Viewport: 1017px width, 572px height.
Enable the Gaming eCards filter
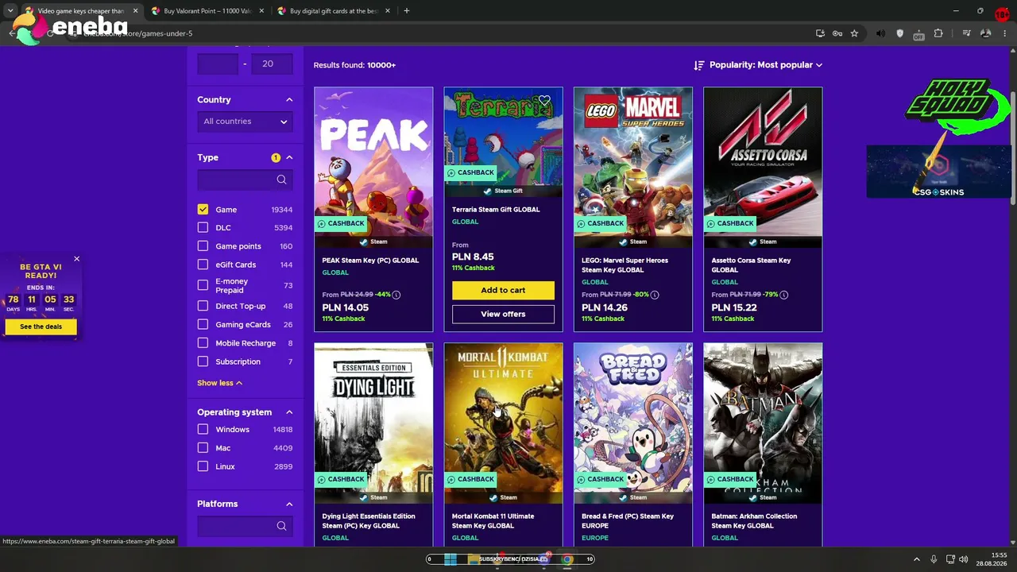[203, 324]
